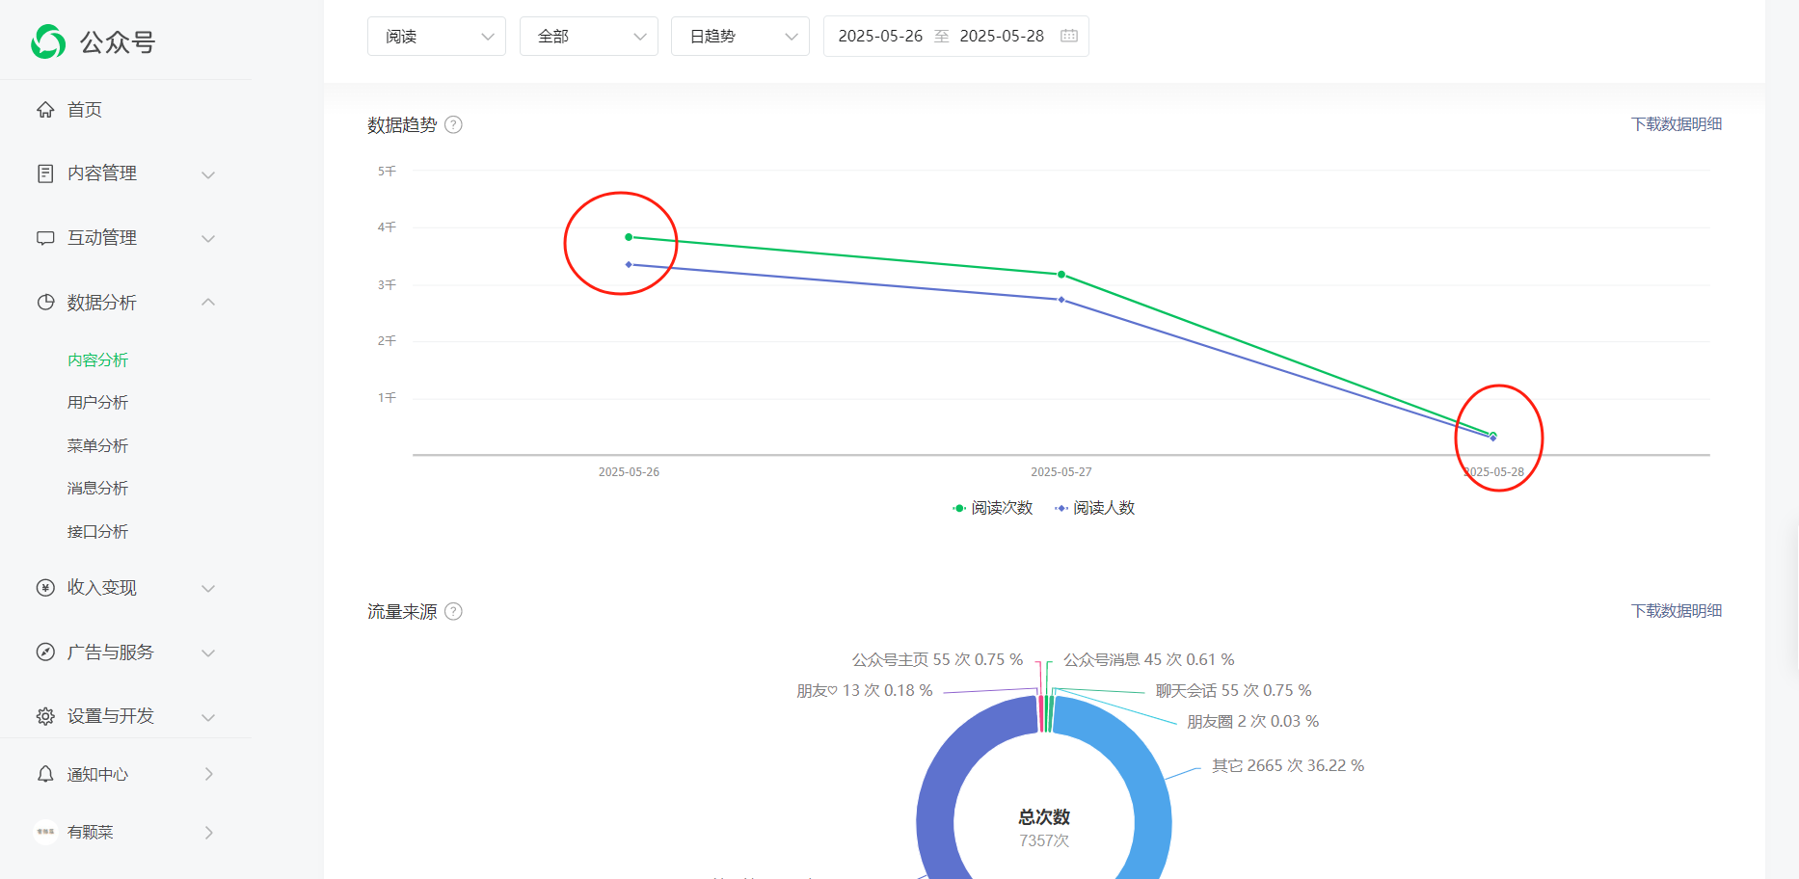Click x-axis label 2025-05-26
The height and width of the screenshot is (879, 1799).
point(629,472)
